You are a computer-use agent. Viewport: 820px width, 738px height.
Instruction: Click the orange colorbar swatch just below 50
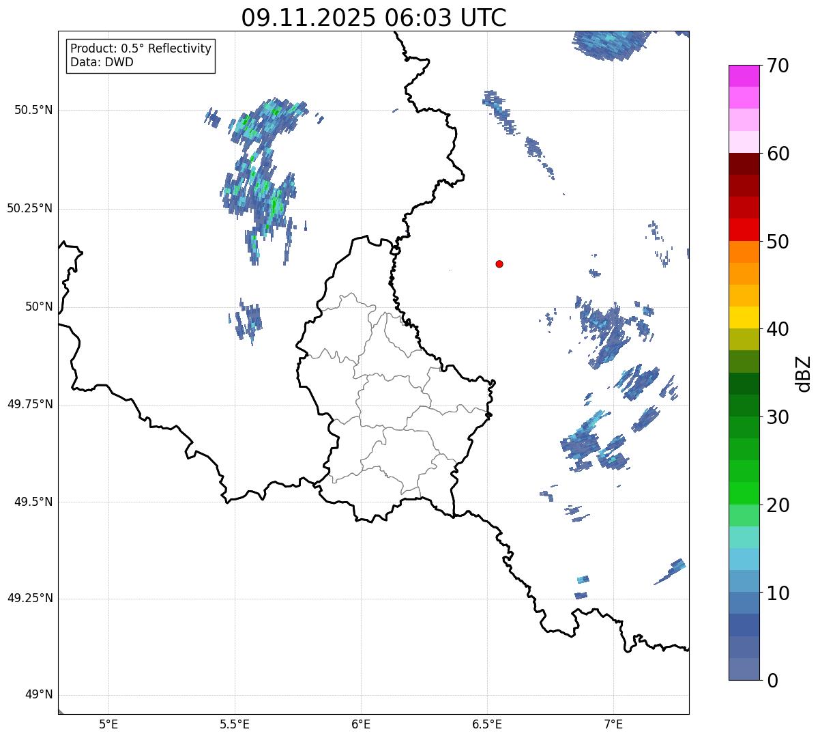point(744,252)
